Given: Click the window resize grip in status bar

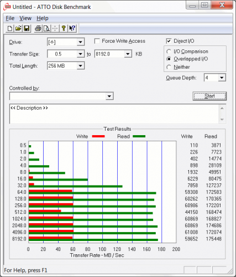Looking at the screenshot, I should click(x=230, y=271).
